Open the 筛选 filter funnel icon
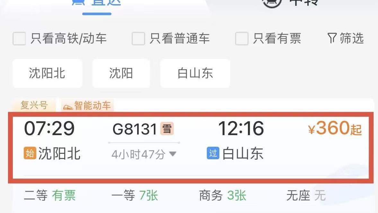 coord(332,38)
